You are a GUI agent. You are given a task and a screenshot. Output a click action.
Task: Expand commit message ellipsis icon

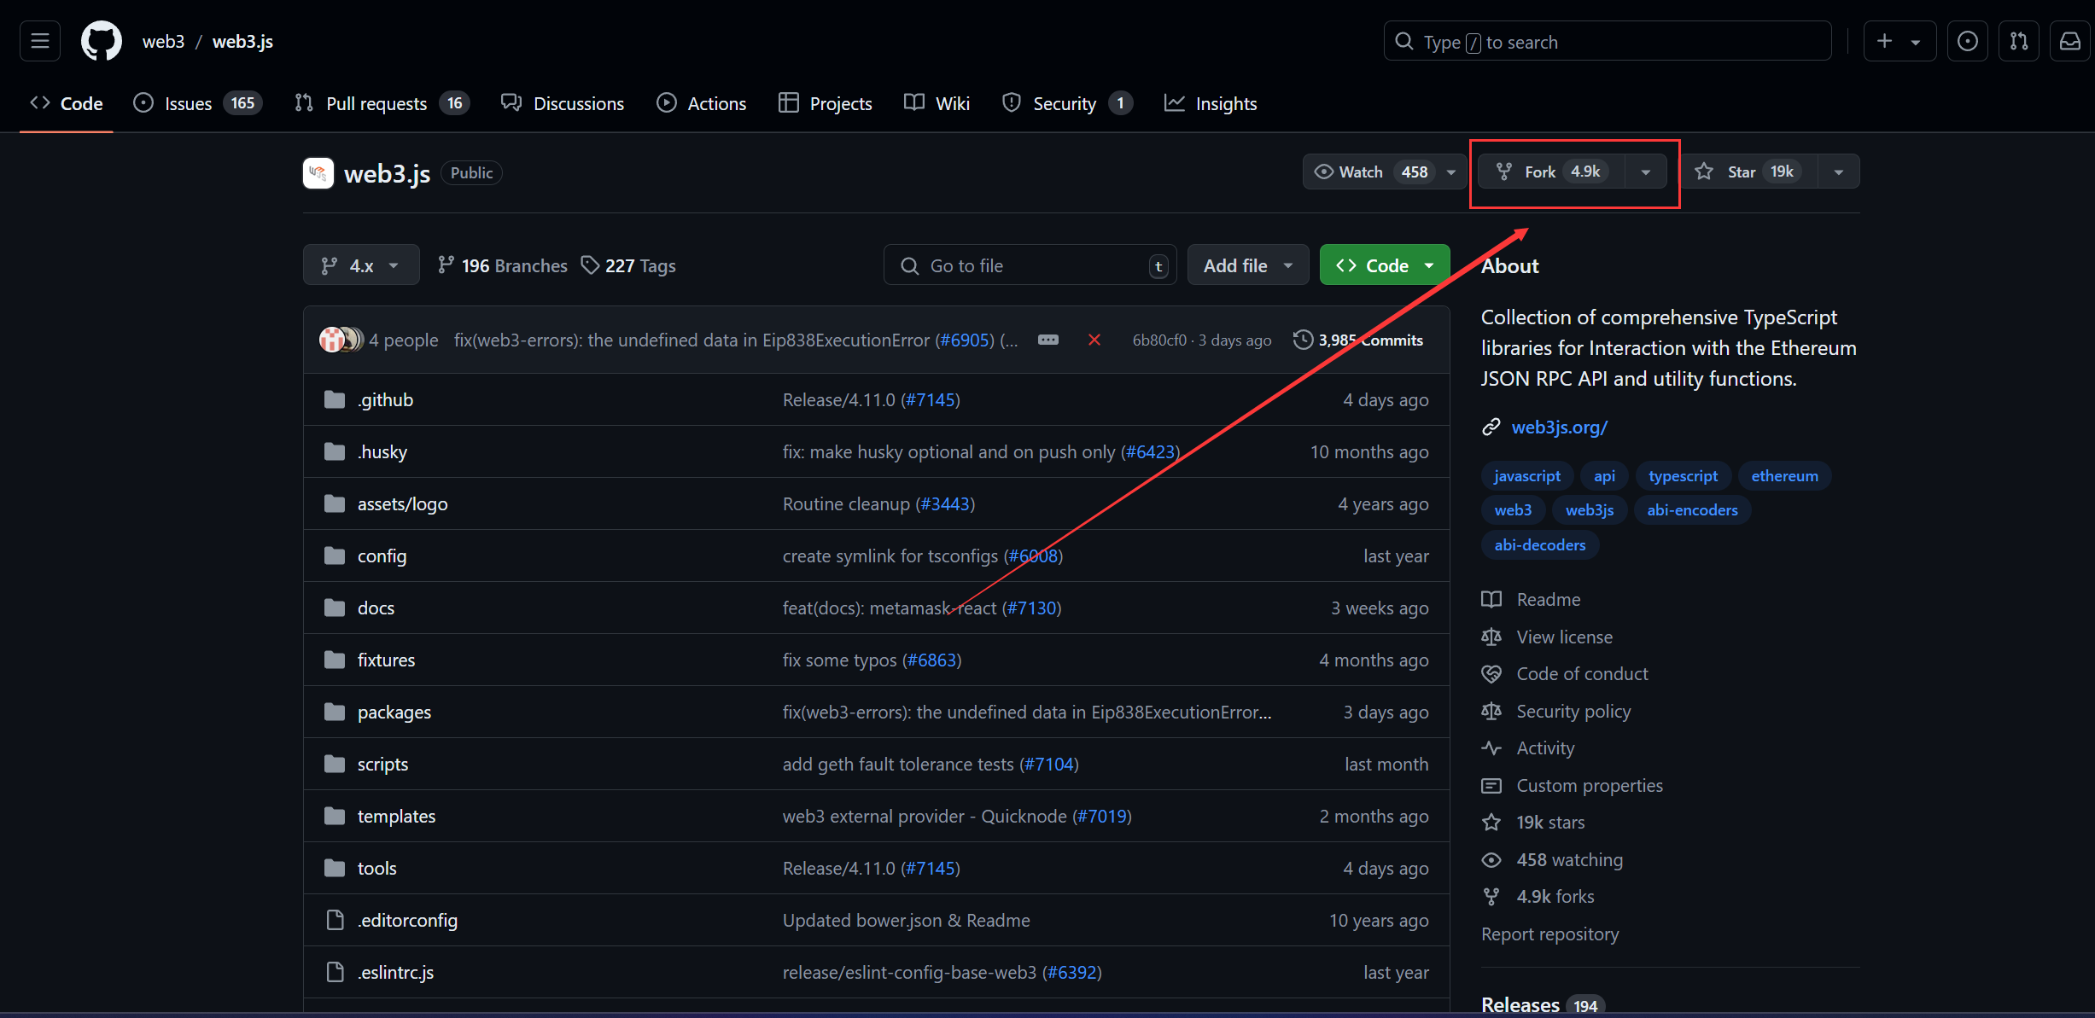(x=1047, y=340)
